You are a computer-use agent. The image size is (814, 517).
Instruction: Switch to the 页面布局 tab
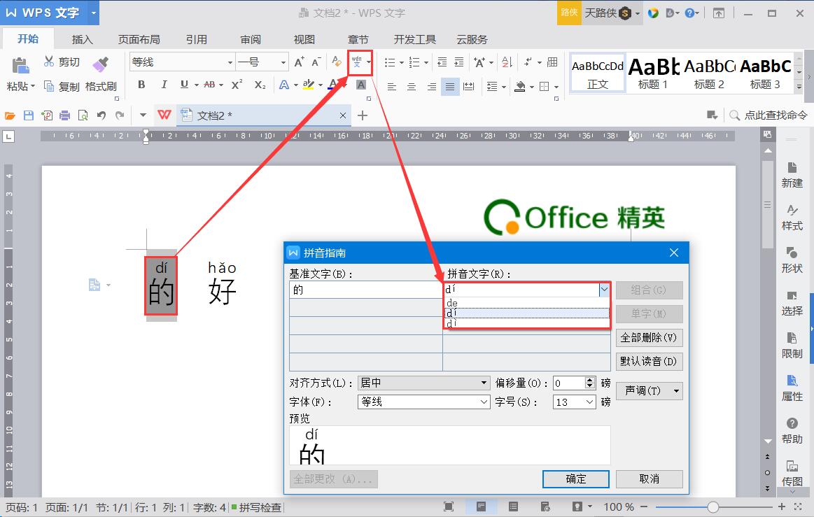pyautogui.click(x=139, y=39)
